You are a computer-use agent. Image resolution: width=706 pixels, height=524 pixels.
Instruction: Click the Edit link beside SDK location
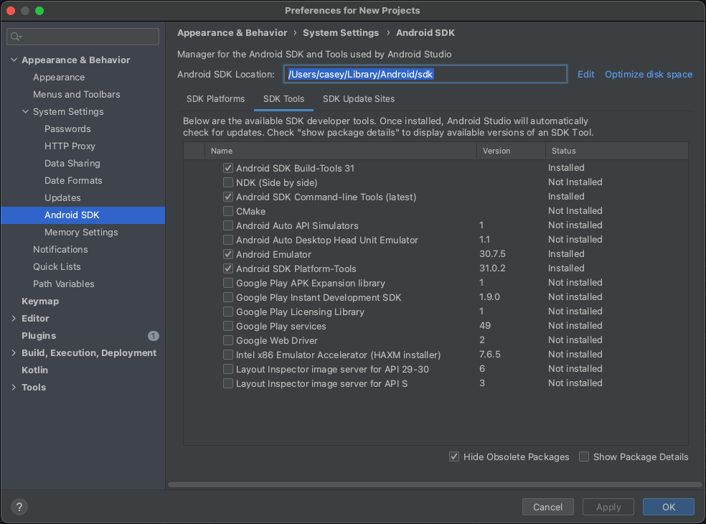(x=585, y=74)
